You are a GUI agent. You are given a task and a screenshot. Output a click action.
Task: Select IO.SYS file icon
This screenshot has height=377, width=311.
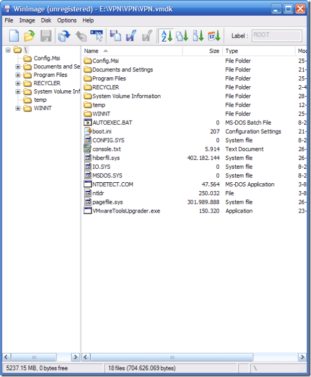point(88,167)
